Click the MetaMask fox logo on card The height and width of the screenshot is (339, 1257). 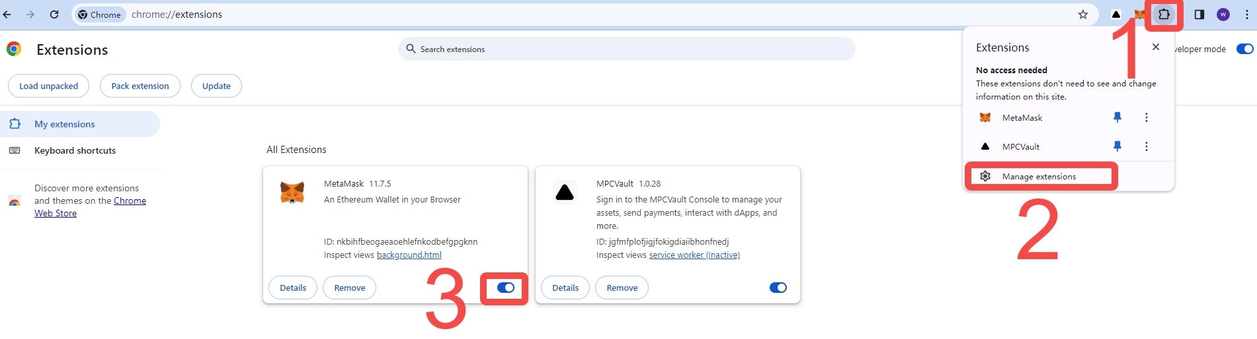coord(292,192)
